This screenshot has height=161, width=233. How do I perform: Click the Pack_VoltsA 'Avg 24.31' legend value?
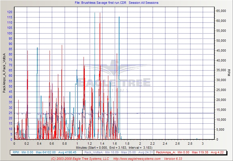(145, 152)
